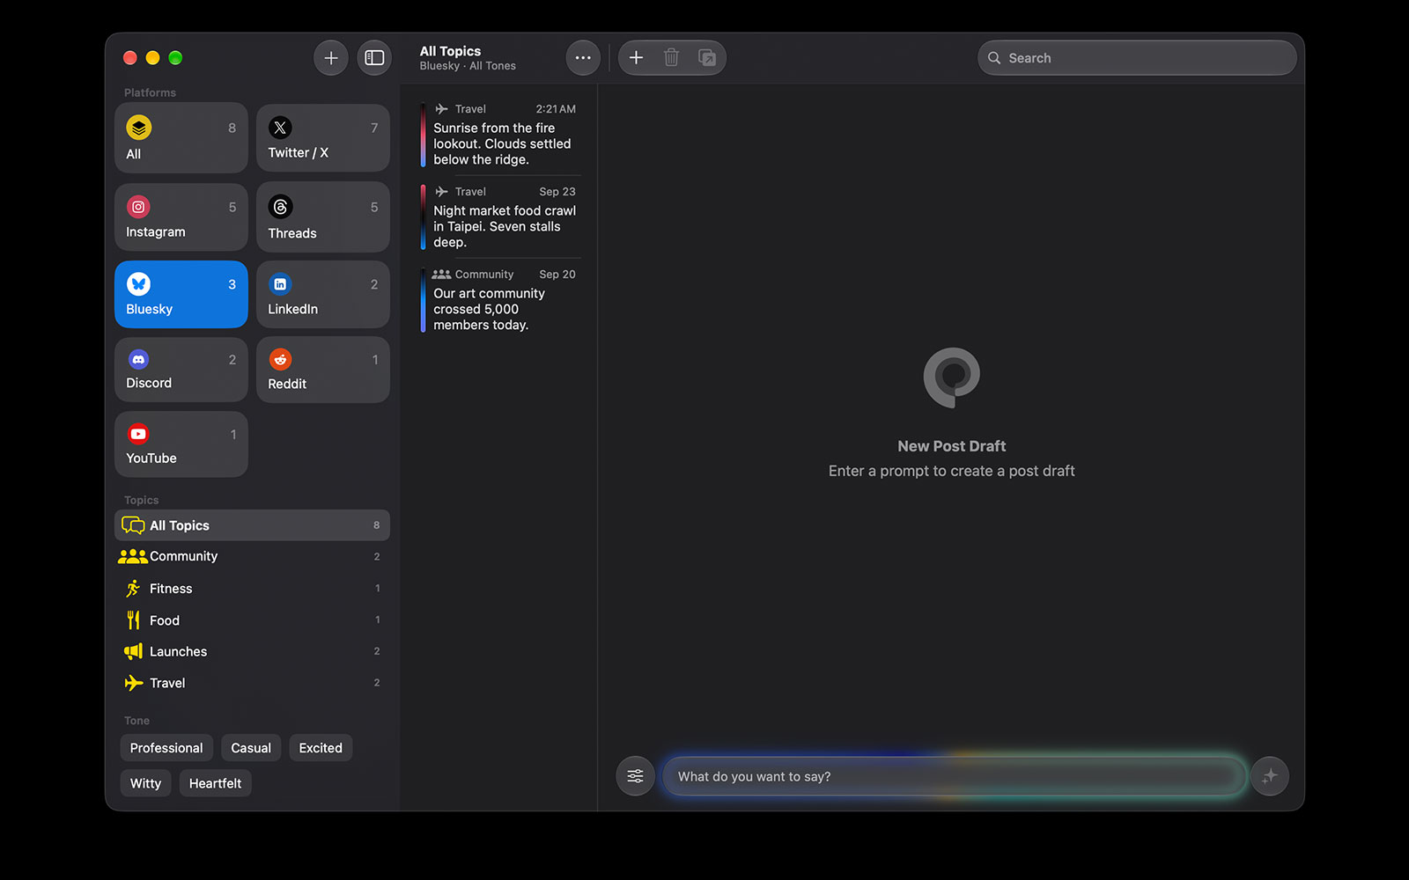Focus the "What do you want to say?" field
Viewport: 1409px width, 880px height.
click(x=955, y=776)
